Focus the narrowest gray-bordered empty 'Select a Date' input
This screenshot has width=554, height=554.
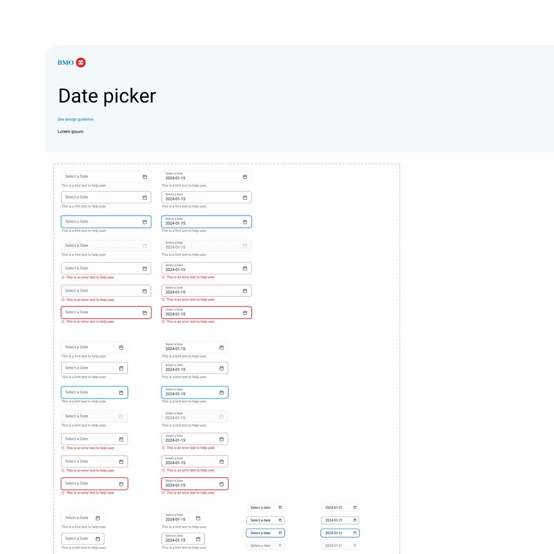pos(83,518)
